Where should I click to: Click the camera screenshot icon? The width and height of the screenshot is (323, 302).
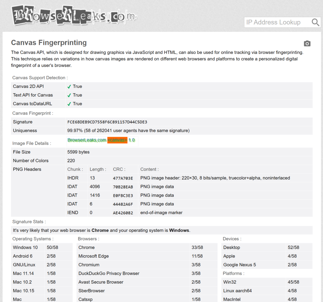coord(307,43)
